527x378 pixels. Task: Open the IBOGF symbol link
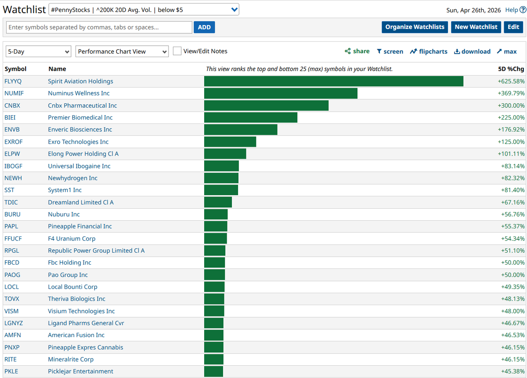[x=14, y=166]
